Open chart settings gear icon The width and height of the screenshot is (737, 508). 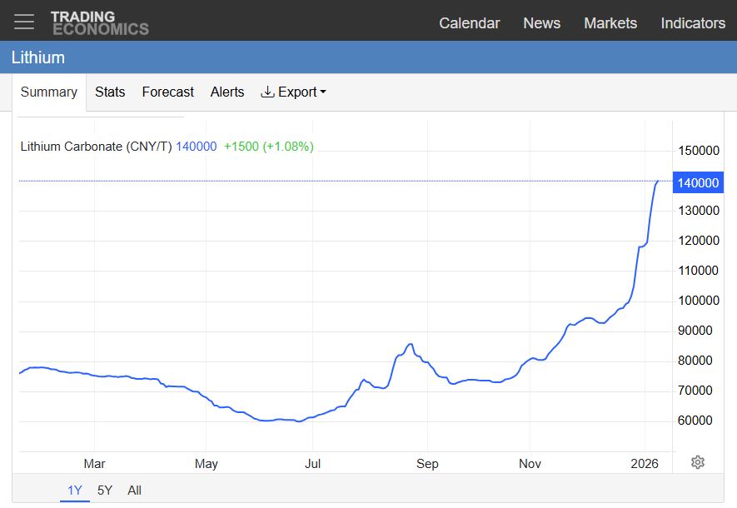click(x=698, y=462)
